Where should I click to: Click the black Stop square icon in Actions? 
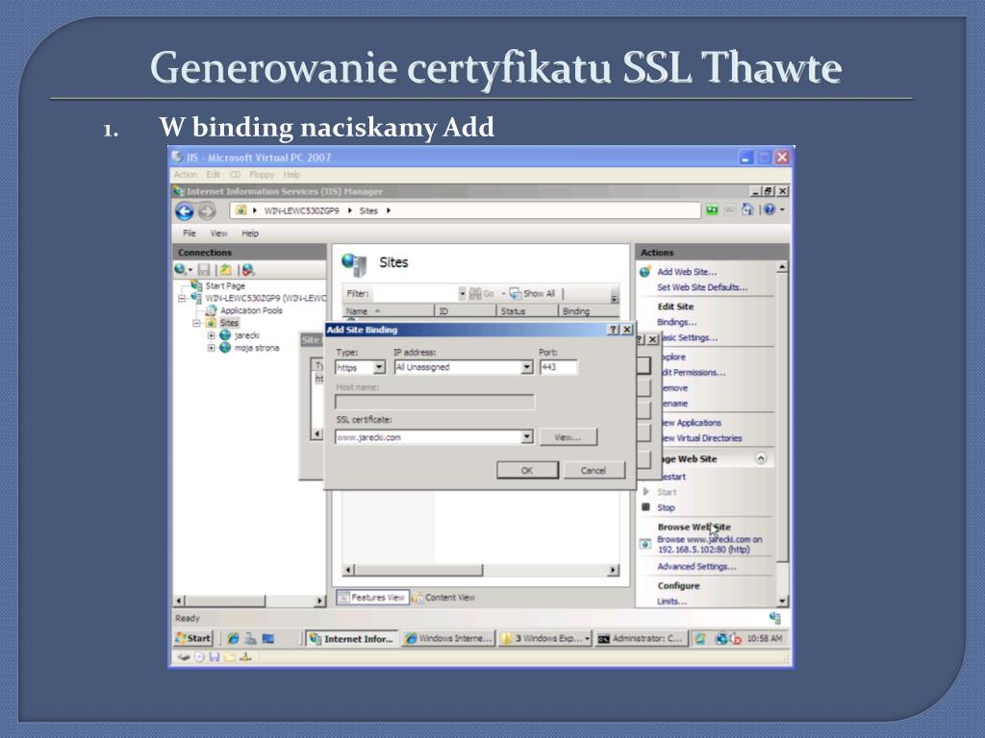(x=645, y=507)
